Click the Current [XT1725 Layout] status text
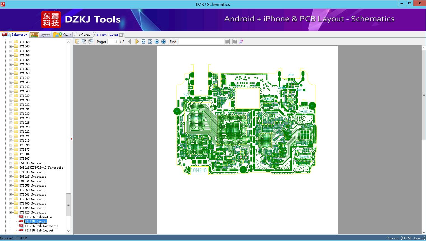The height and width of the screenshot is (241, 426). point(406,238)
